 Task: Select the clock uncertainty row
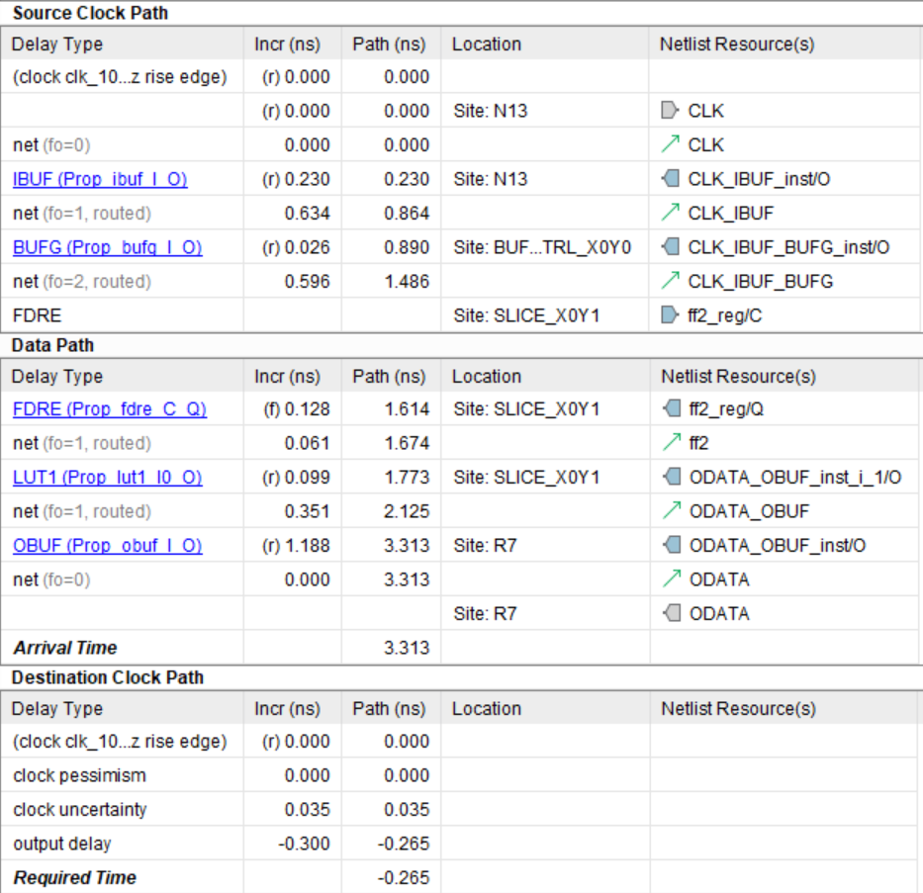pos(79,809)
